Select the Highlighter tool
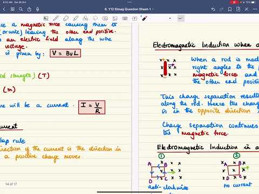The width and height of the screenshot is (259, 194). [76, 18]
